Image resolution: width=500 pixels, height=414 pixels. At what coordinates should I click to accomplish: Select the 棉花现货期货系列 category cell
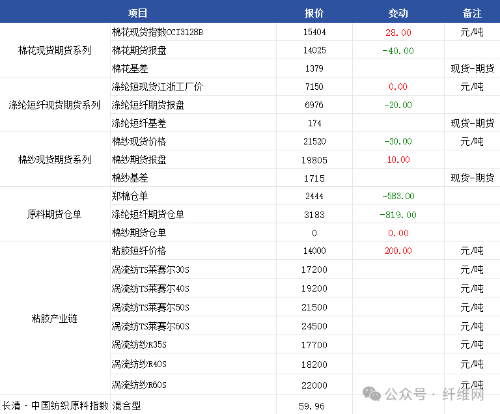[x=55, y=50]
